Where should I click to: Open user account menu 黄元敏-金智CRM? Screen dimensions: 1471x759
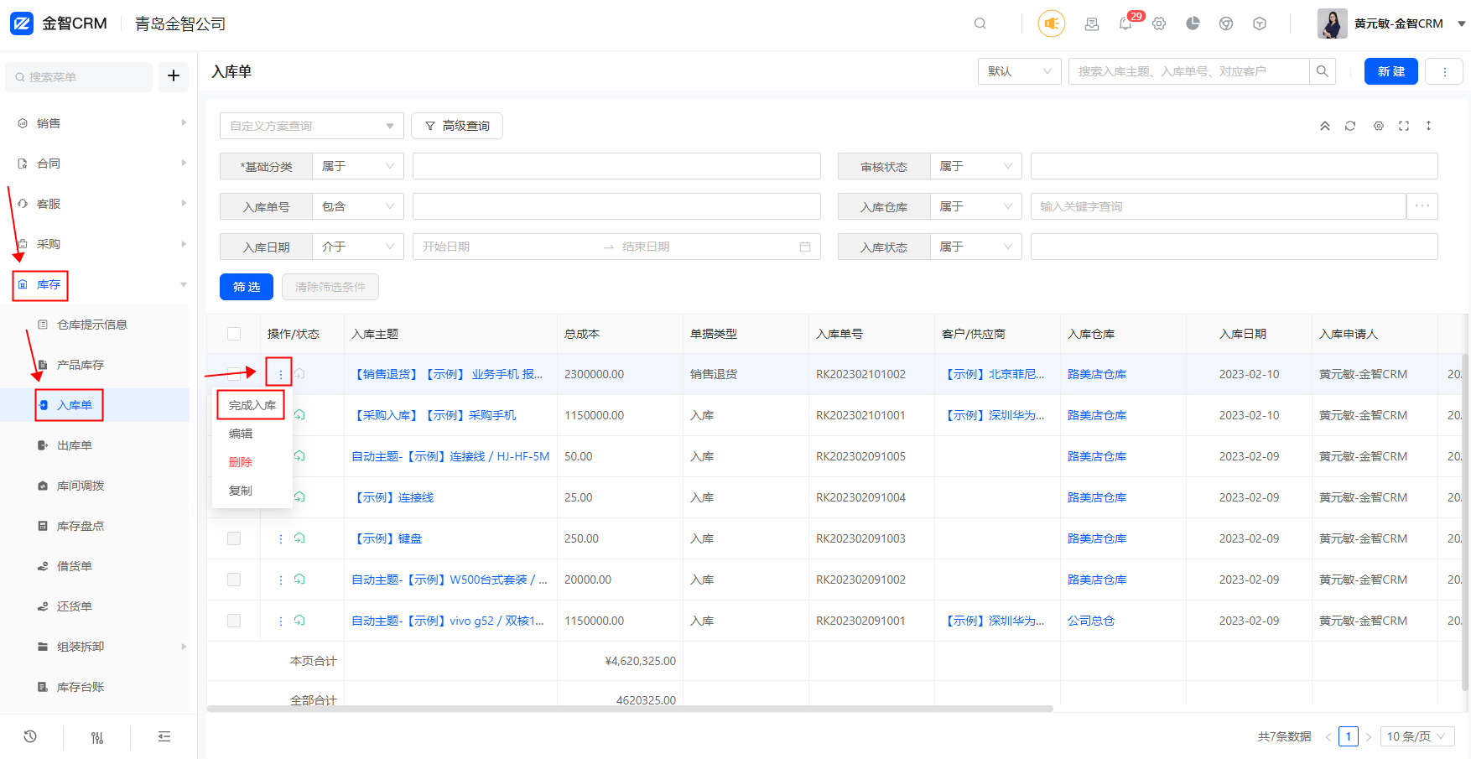[x=1392, y=23]
